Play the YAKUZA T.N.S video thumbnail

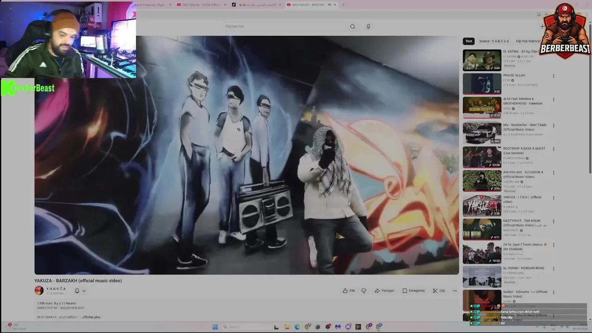482,205
